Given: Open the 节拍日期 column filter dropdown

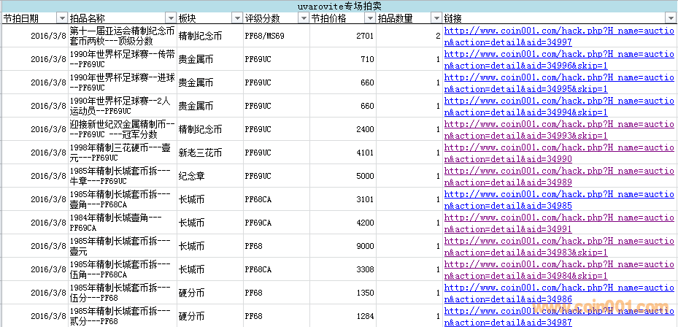Looking at the screenshot, I should 63,18.
